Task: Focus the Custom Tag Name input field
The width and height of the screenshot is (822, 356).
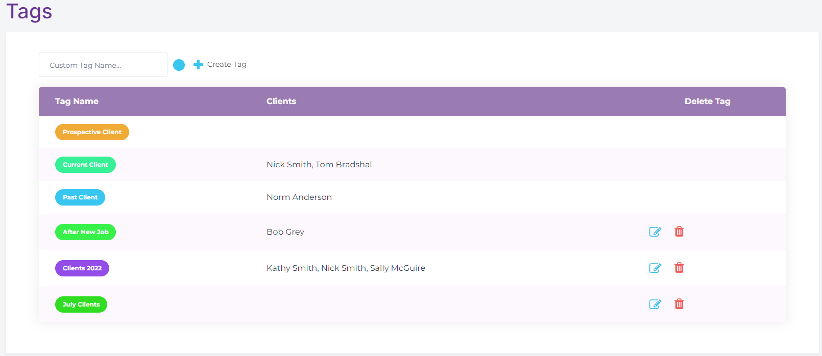Action: pos(103,65)
